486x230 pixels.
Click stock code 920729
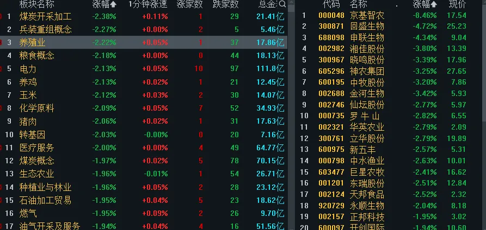point(331,206)
